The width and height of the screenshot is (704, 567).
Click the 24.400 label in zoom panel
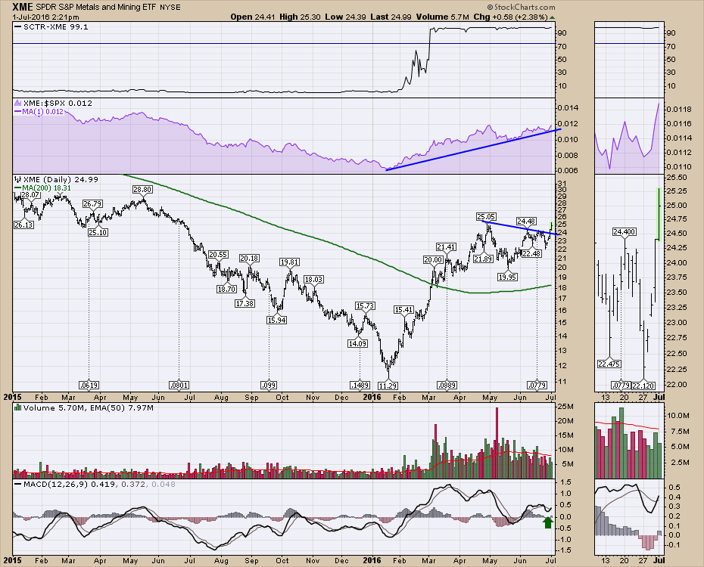click(x=624, y=232)
